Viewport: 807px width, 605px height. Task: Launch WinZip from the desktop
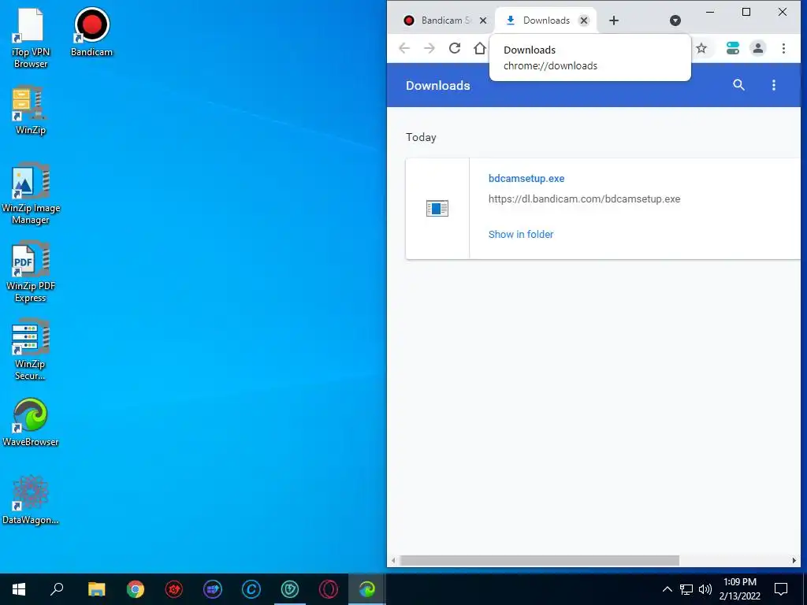point(31,110)
